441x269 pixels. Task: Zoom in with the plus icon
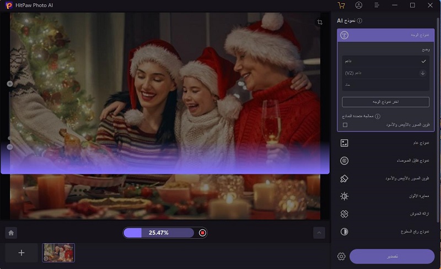click(x=10, y=84)
